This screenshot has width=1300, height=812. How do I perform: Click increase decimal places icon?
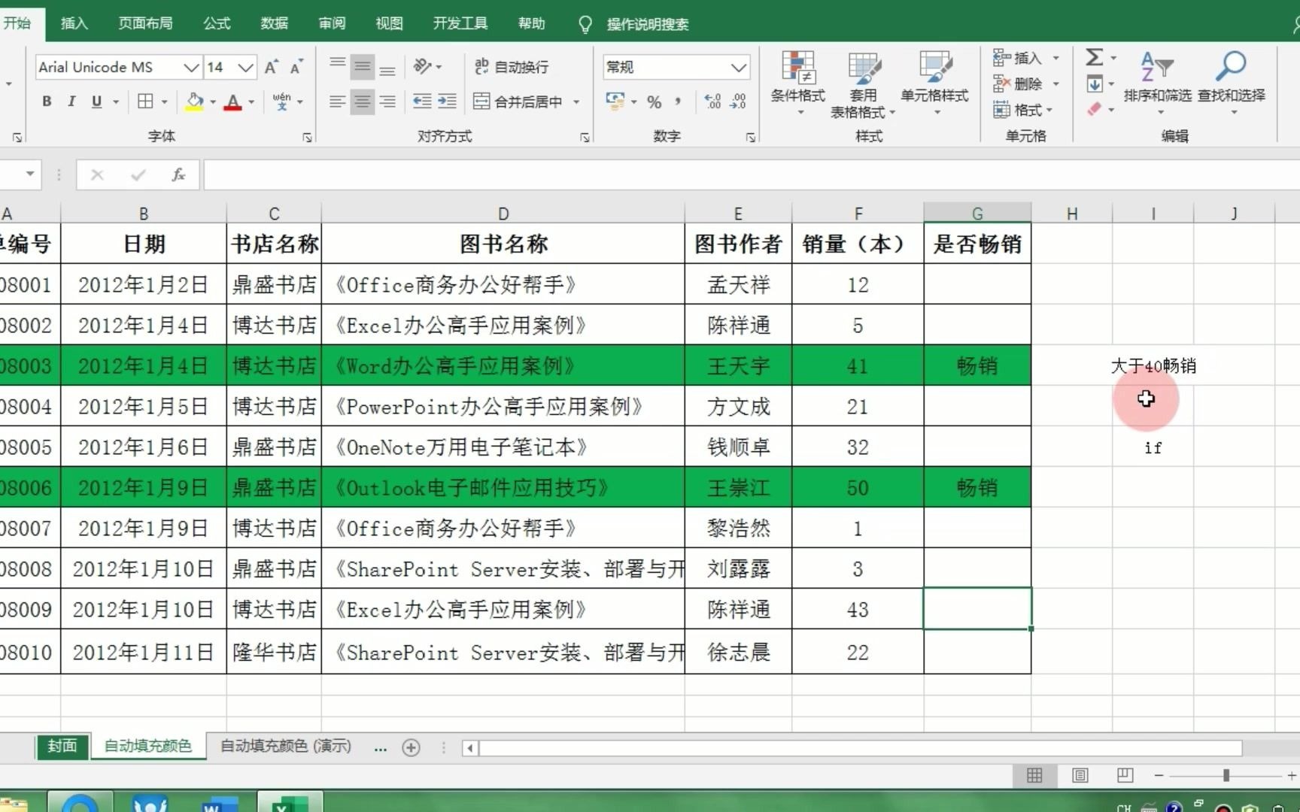point(712,101)
